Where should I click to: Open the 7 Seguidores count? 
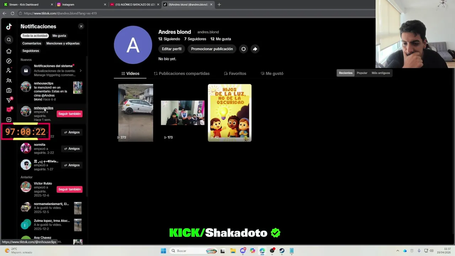(x=195, y=39)
